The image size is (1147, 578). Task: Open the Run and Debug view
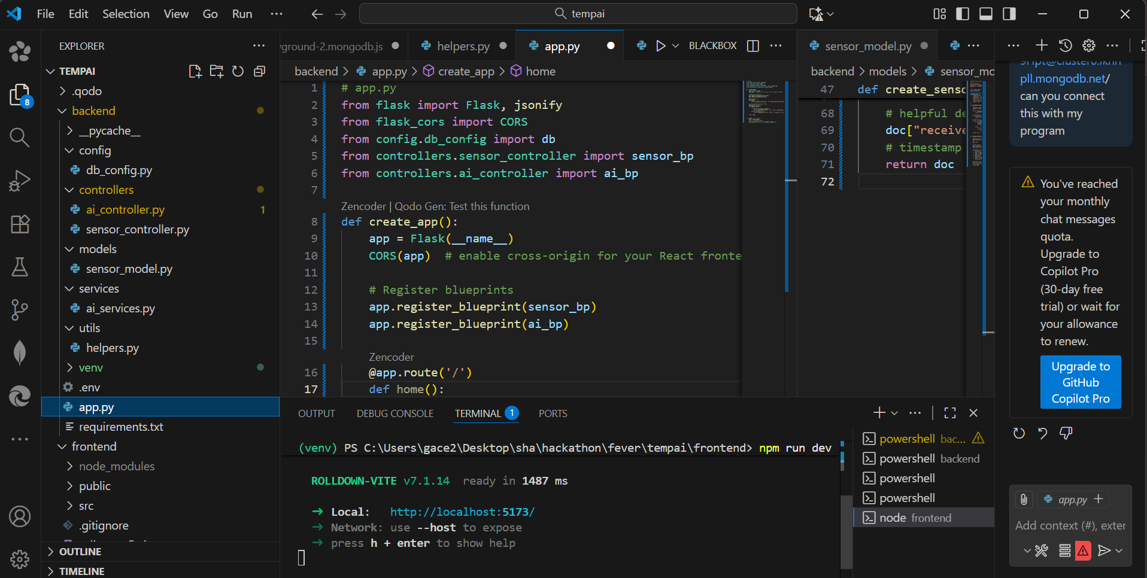tap(20, 181)
